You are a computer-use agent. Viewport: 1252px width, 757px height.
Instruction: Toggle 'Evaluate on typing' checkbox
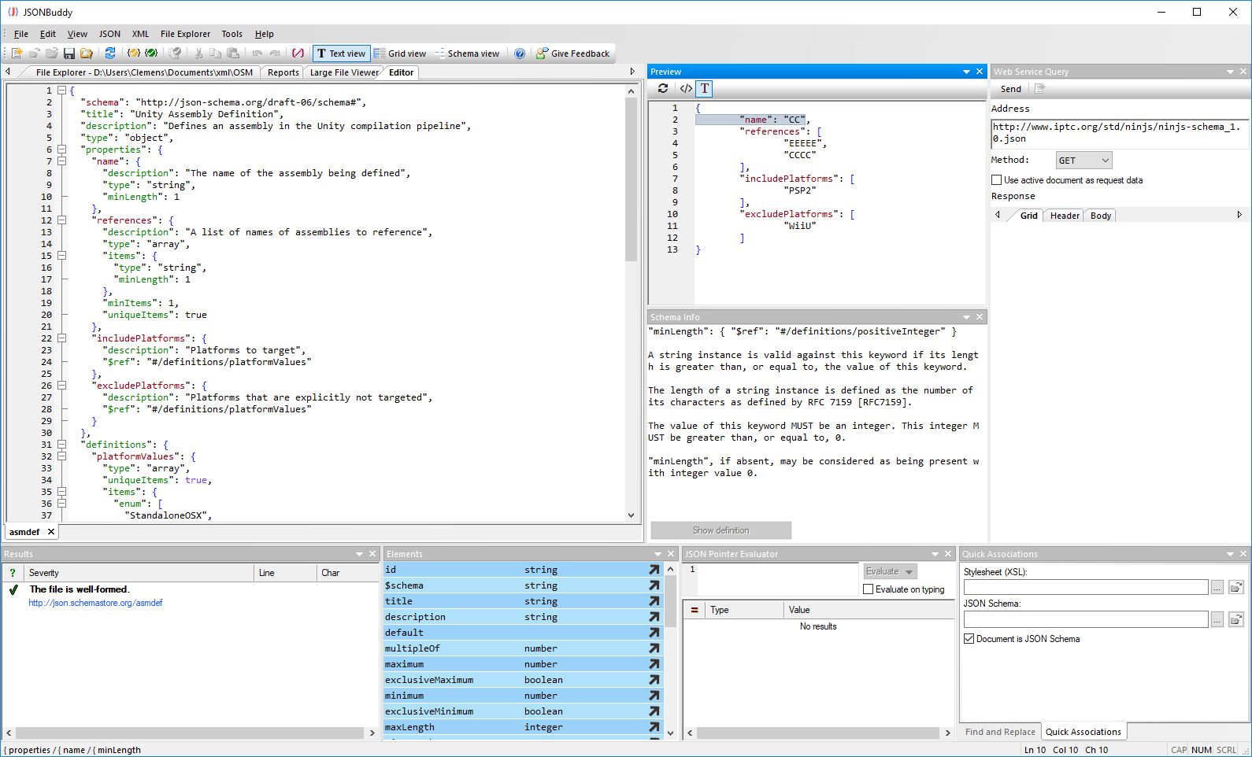[869, 589]
